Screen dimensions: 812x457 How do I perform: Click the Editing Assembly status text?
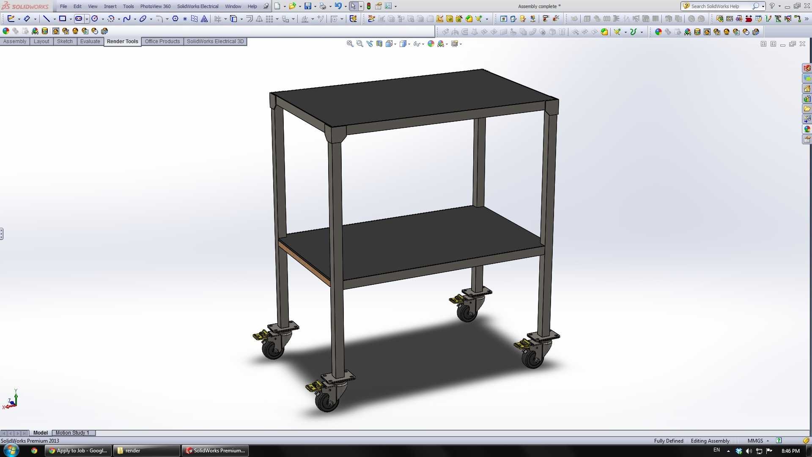point(710,440)
